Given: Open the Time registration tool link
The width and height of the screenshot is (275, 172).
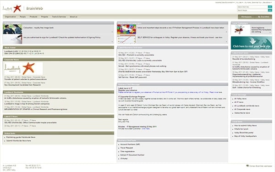Looking at the screenshot, I should tap(127, 151).
